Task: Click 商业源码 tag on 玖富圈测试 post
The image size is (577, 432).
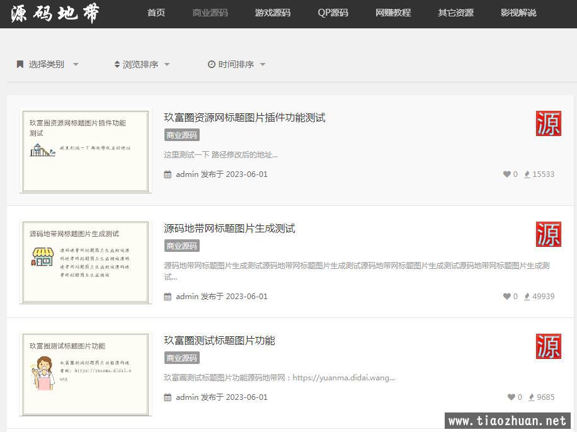Action: tap(182, 358)
